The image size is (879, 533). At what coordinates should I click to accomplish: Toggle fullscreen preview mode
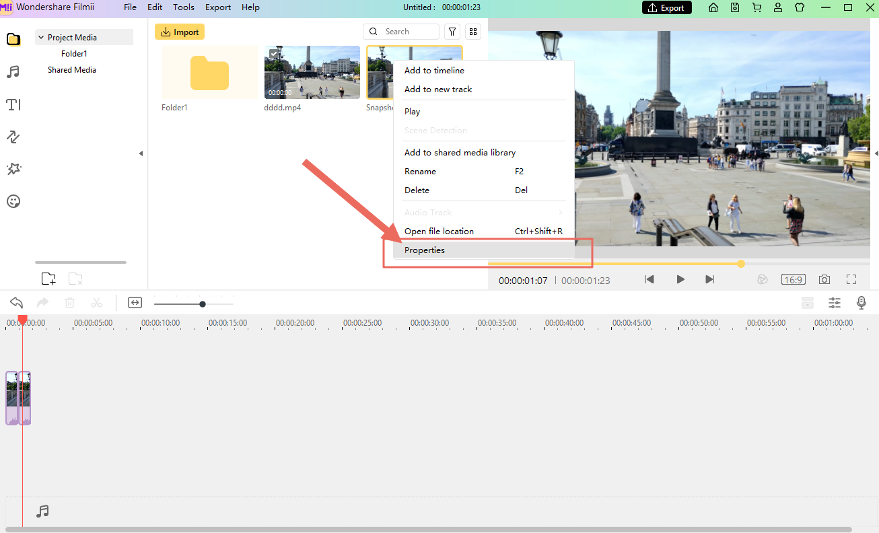pyautogui.click(x=851, y=279)
